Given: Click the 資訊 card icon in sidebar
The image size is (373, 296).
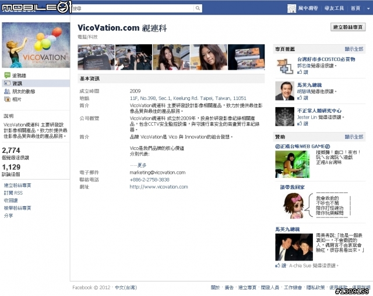Looking at the screenshot, I should [x=7, y=83].
